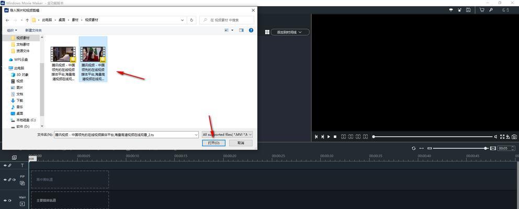Fit timeline to window width arrow icon
The image size is (519, 209).
pyautogui.click(x=421, y=148)
